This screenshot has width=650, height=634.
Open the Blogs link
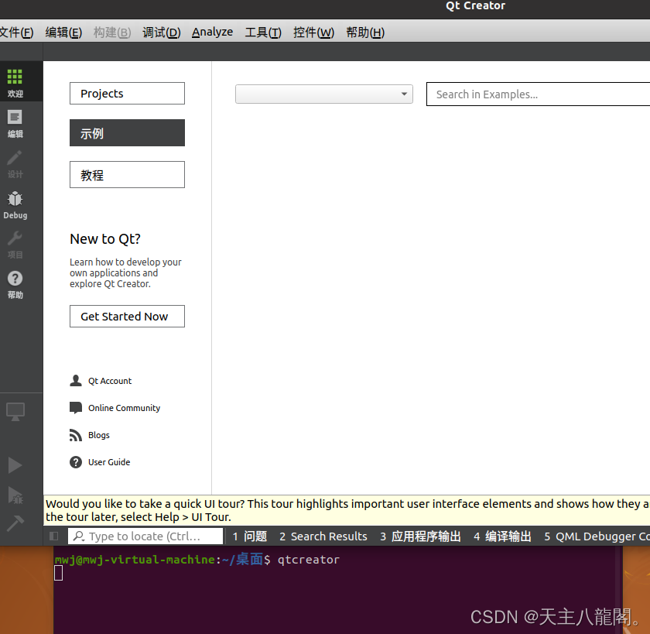tap(99, 435)
